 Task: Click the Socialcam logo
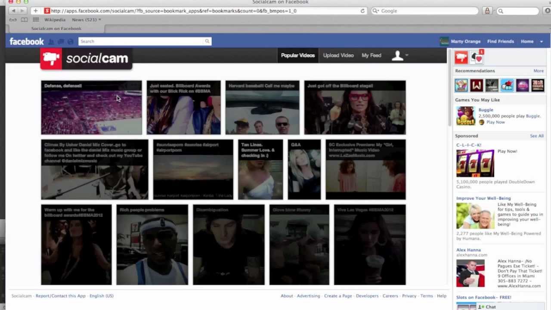[86, 59]
